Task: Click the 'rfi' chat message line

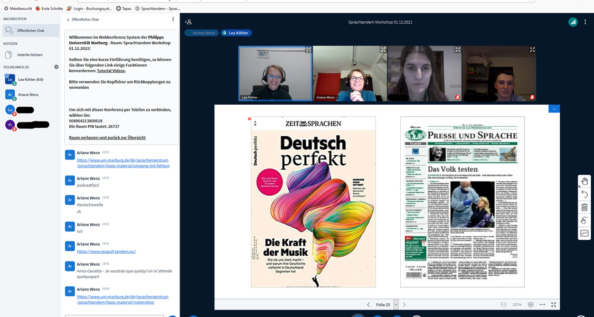Action: tap(79, 211)
